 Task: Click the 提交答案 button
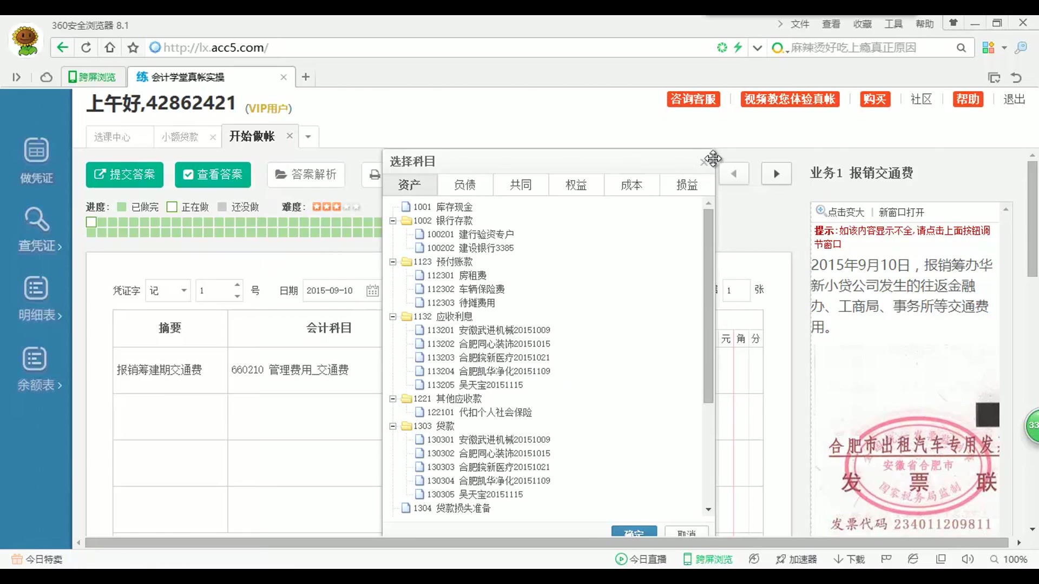coord(124,174)
